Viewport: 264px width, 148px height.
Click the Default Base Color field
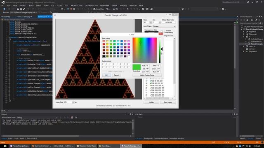pyautogui.click(x=169, y=22)
